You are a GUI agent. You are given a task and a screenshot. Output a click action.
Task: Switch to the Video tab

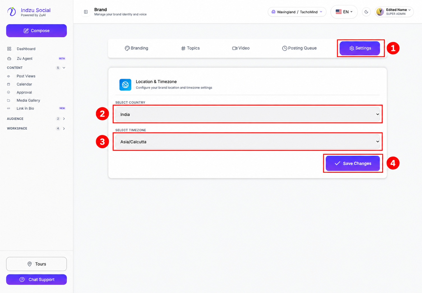pyautogui.click(x=241, y=48)
